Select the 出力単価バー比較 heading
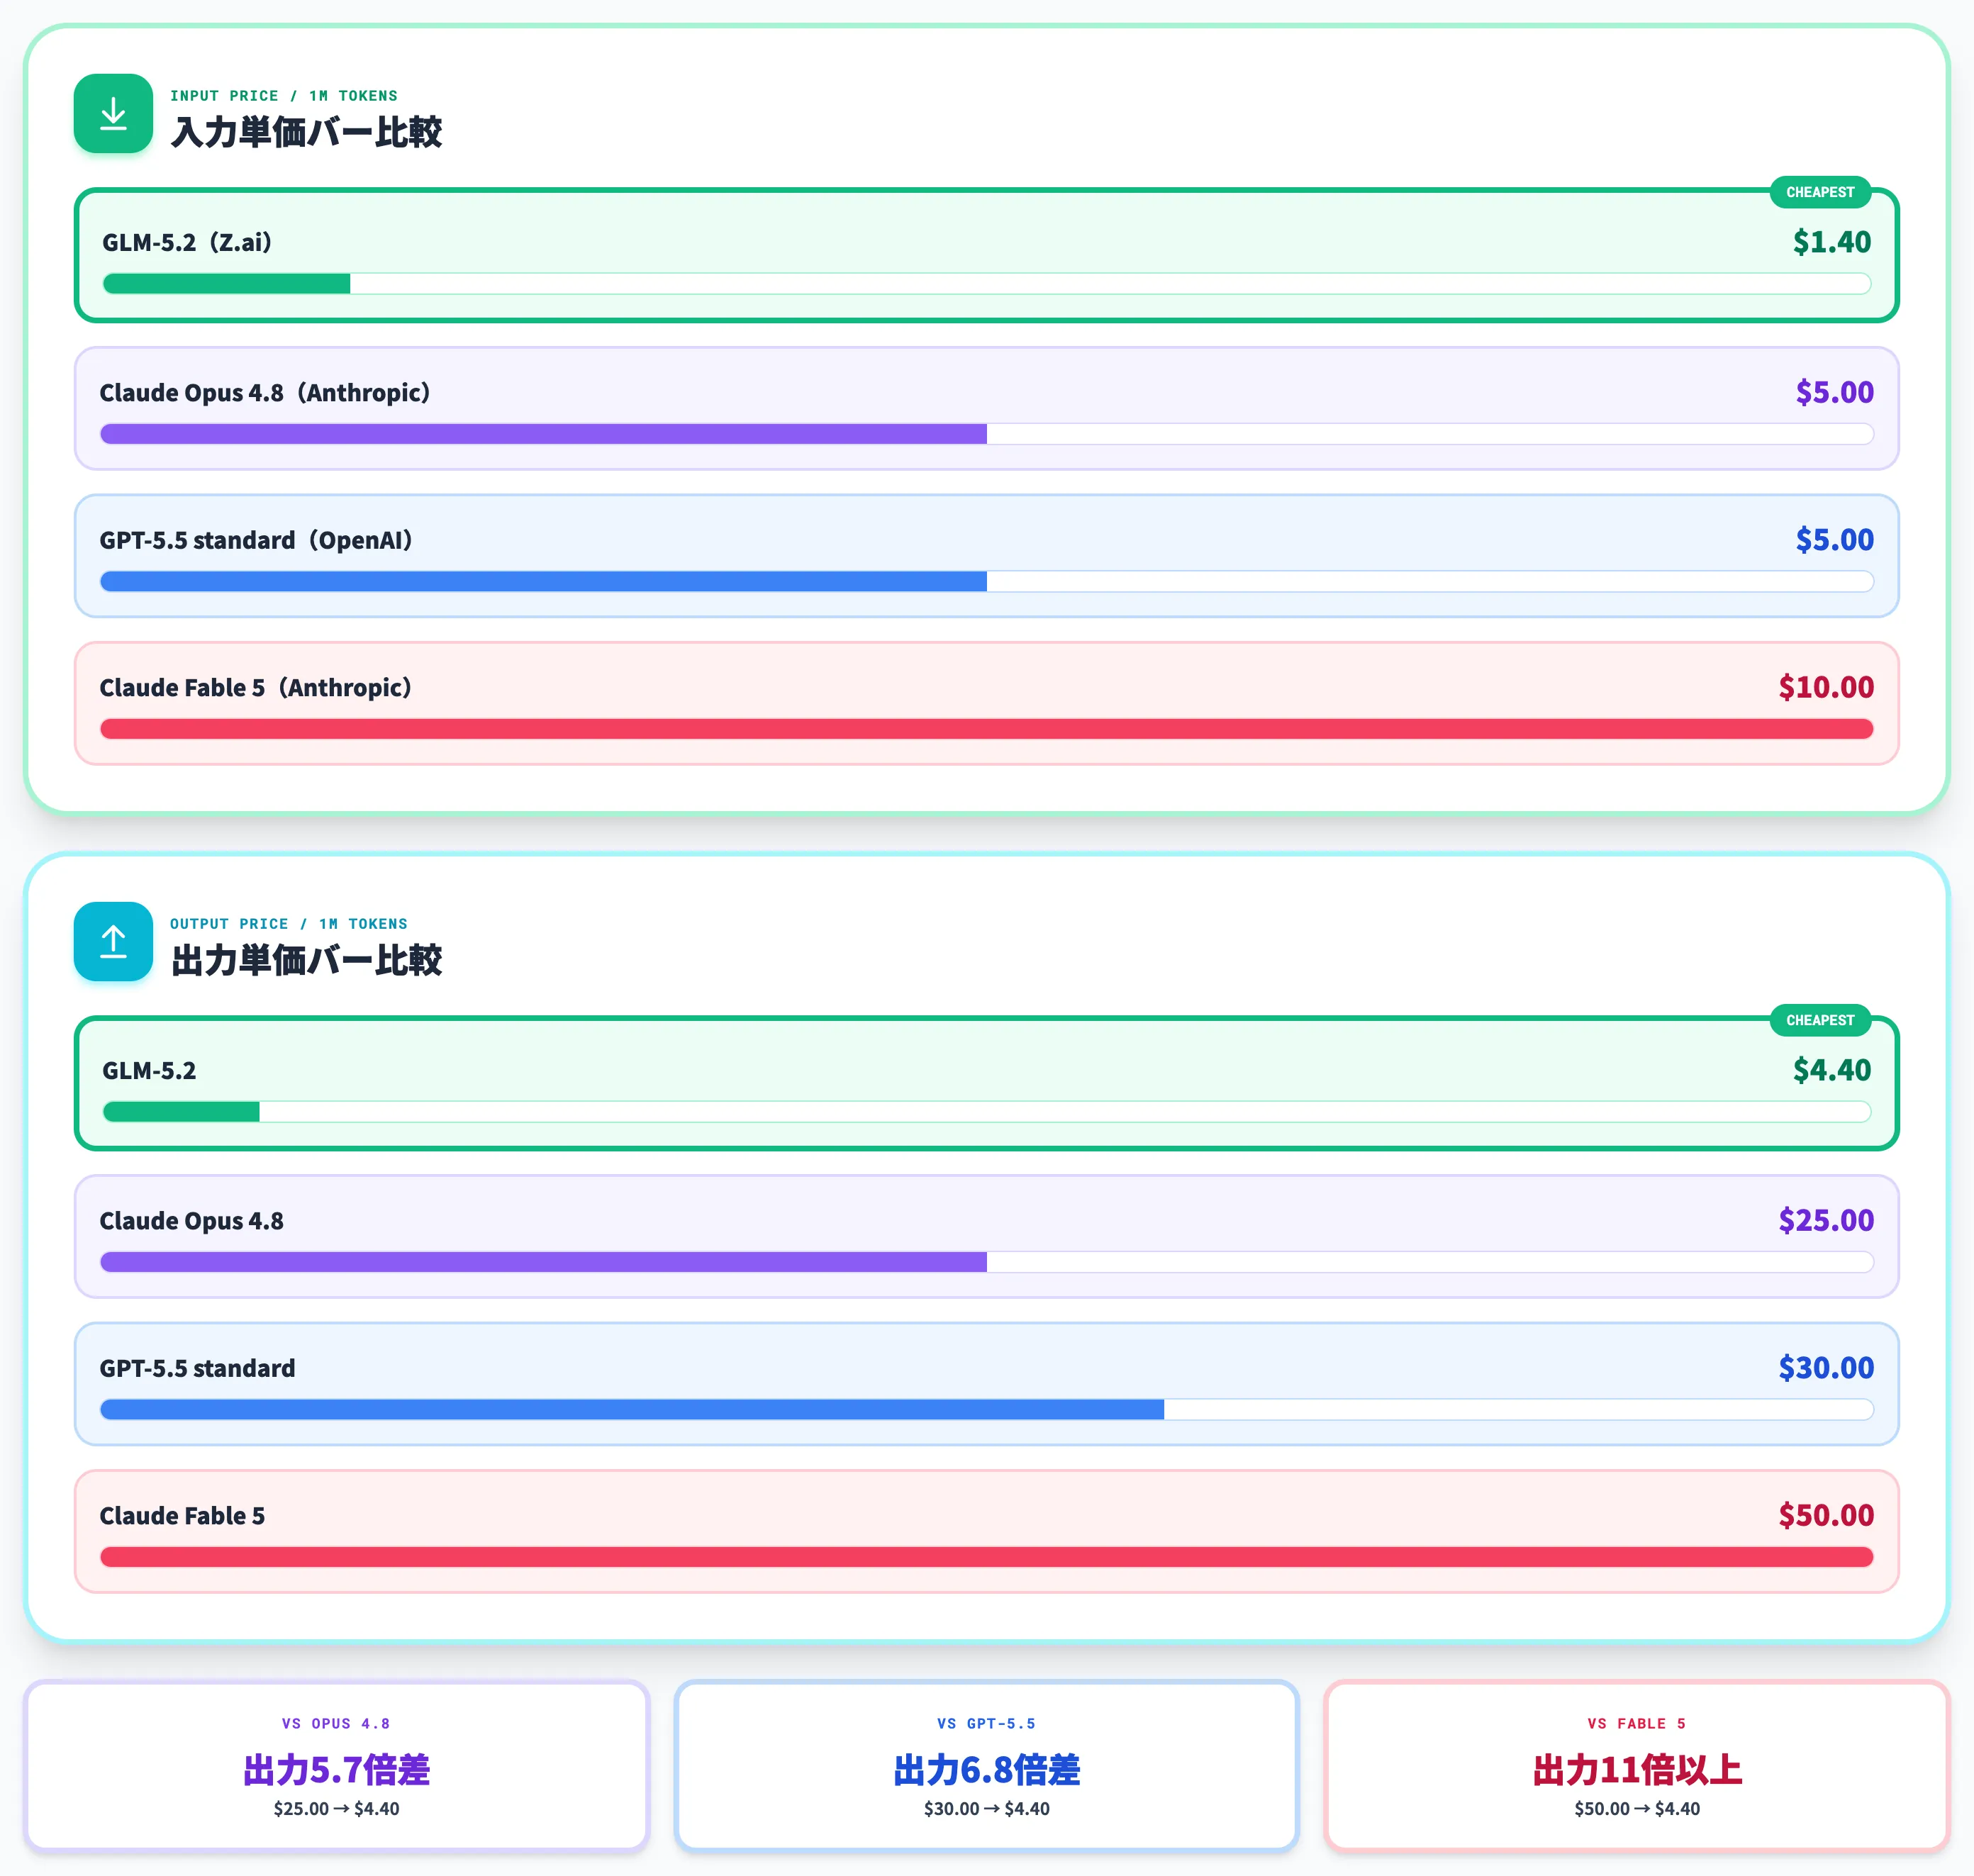The height and width of the screenshot is (1876, 1974). click(x=306, y=960)
